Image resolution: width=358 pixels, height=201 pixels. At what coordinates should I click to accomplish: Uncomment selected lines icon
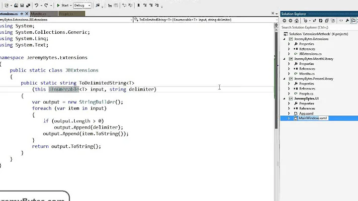pyautogui.click(x=130, y=5)
